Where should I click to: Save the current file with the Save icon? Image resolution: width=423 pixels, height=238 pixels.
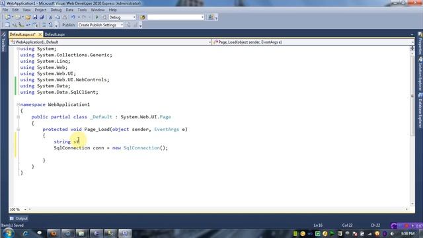pyautogui.click(x=35, y=17)
